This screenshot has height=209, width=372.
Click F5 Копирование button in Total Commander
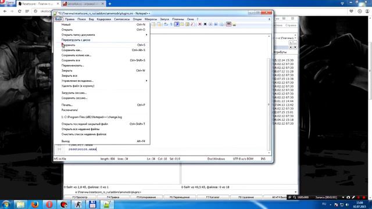tap(146, 197)
